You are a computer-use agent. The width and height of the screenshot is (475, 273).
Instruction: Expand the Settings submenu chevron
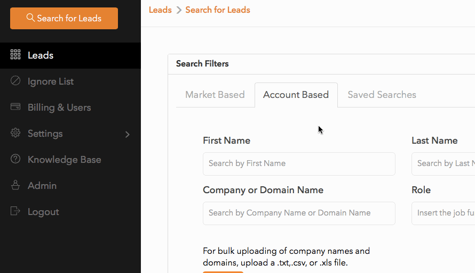point(127,135)
